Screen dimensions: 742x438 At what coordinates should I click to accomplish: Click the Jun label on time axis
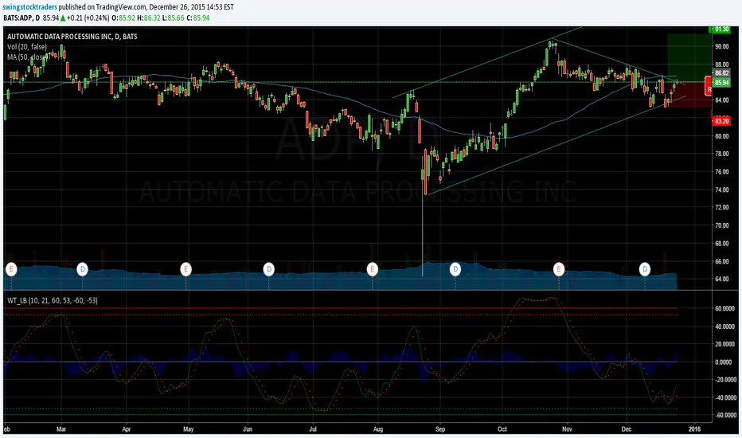[248, 429]
